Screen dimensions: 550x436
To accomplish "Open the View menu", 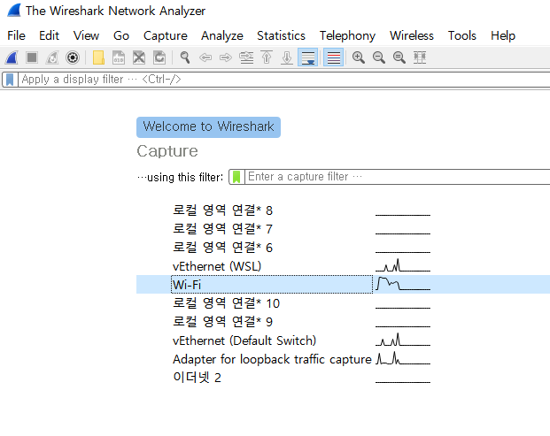I will click(86, 35).
